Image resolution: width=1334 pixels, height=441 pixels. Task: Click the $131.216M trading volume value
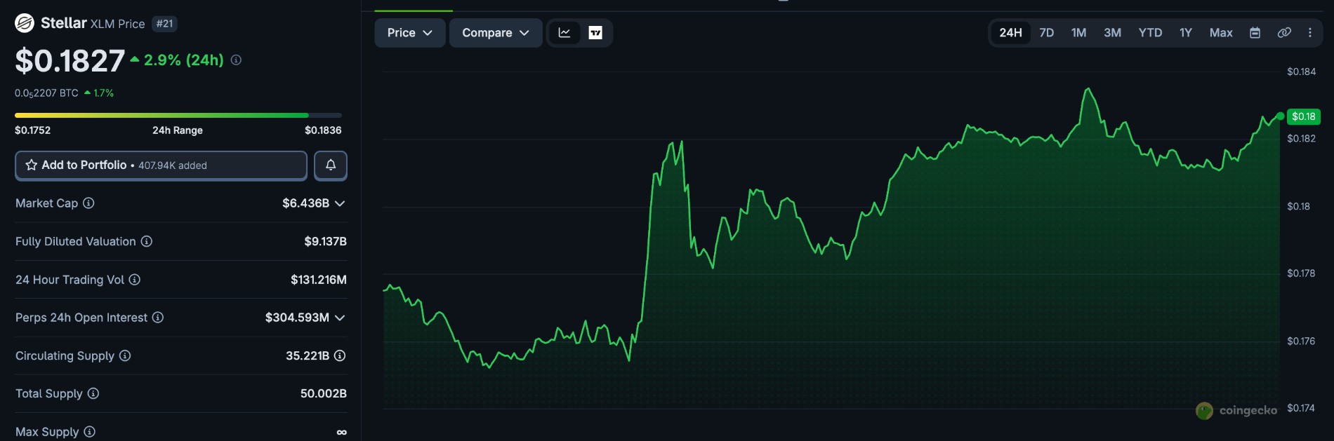tap(319, 280)
